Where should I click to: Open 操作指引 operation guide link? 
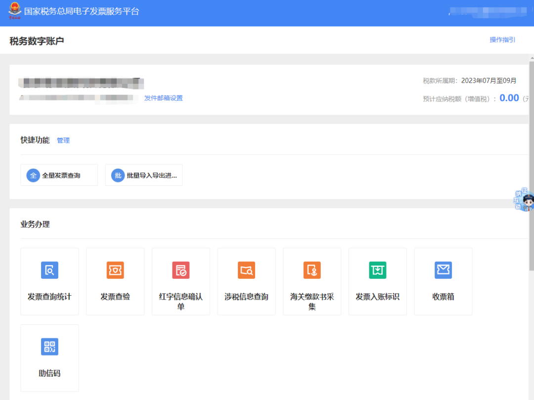(502, 40)
